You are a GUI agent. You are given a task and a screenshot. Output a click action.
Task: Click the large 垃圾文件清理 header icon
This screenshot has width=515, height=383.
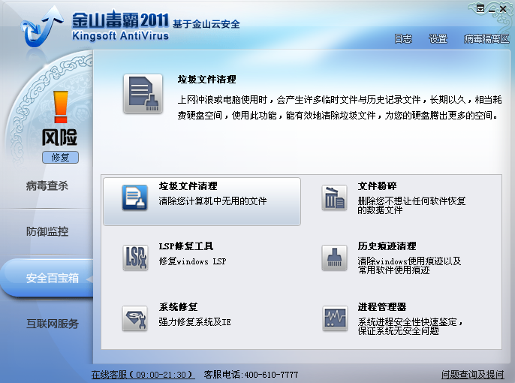coord(143,94)
